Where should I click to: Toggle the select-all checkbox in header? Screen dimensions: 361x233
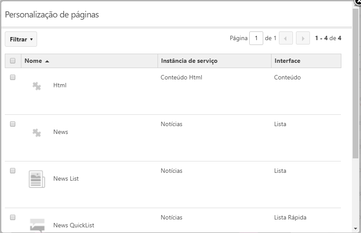coord(13,61)
